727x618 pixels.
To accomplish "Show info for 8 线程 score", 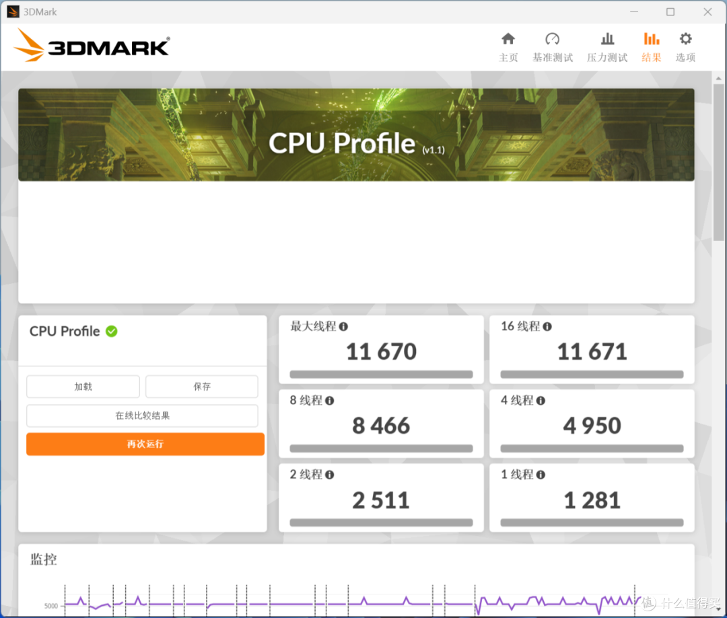I will tap(329, 401).
